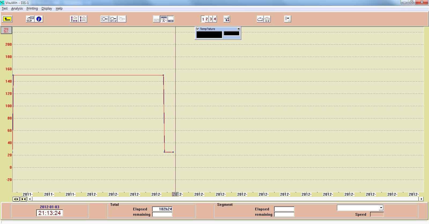
Task: Open the Display menu
Action: tap(47, 9)
